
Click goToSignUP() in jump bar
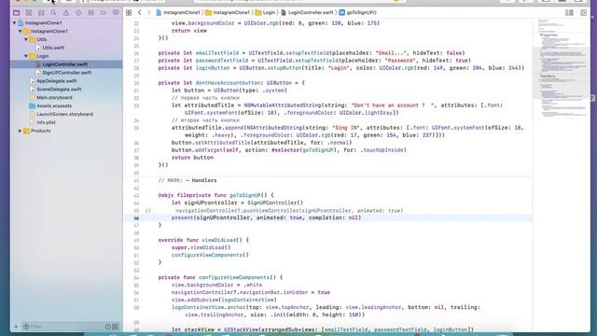tap(358, 12)
